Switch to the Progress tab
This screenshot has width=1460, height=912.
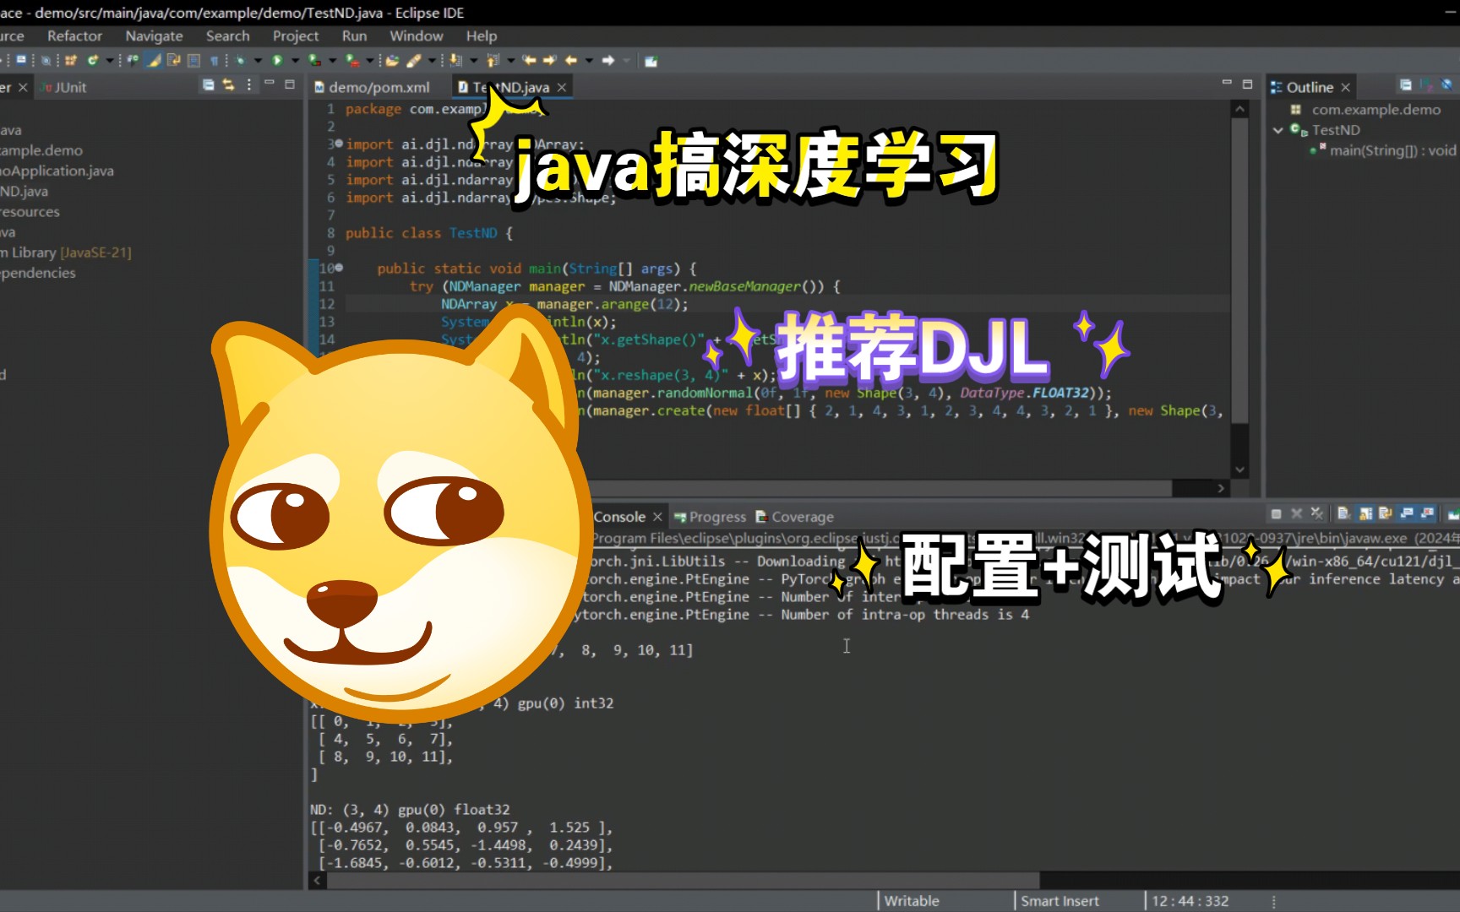pos(710,517)
